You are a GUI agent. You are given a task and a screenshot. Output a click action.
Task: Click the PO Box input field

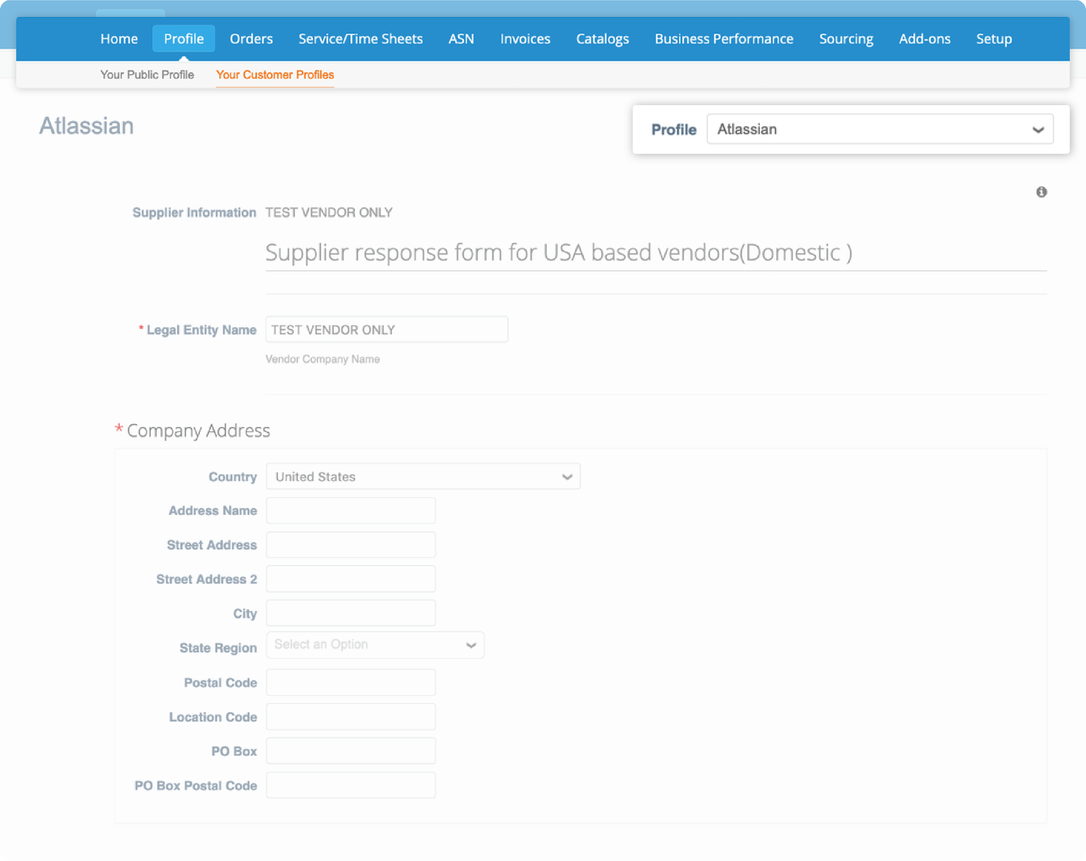tap(351, 750)
